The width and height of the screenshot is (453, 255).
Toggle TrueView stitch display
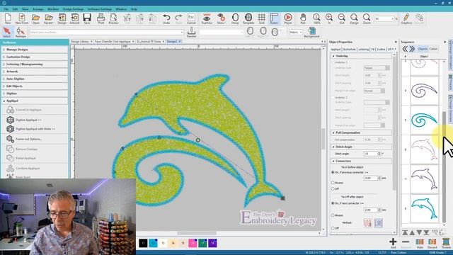pyautogui.click(x=207, y=19)
